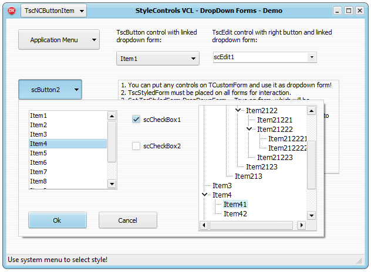
Task: Open the Item1 dropdown button
Action: click(x=158, y=59)
